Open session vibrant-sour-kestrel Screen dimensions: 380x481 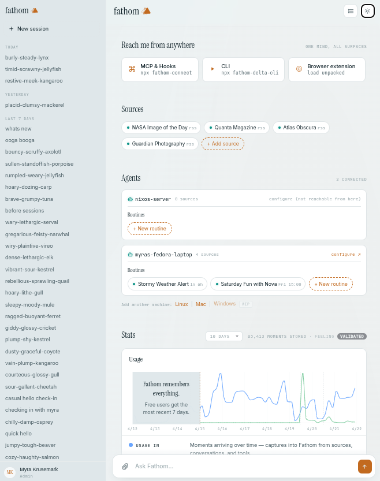(29, 270)
